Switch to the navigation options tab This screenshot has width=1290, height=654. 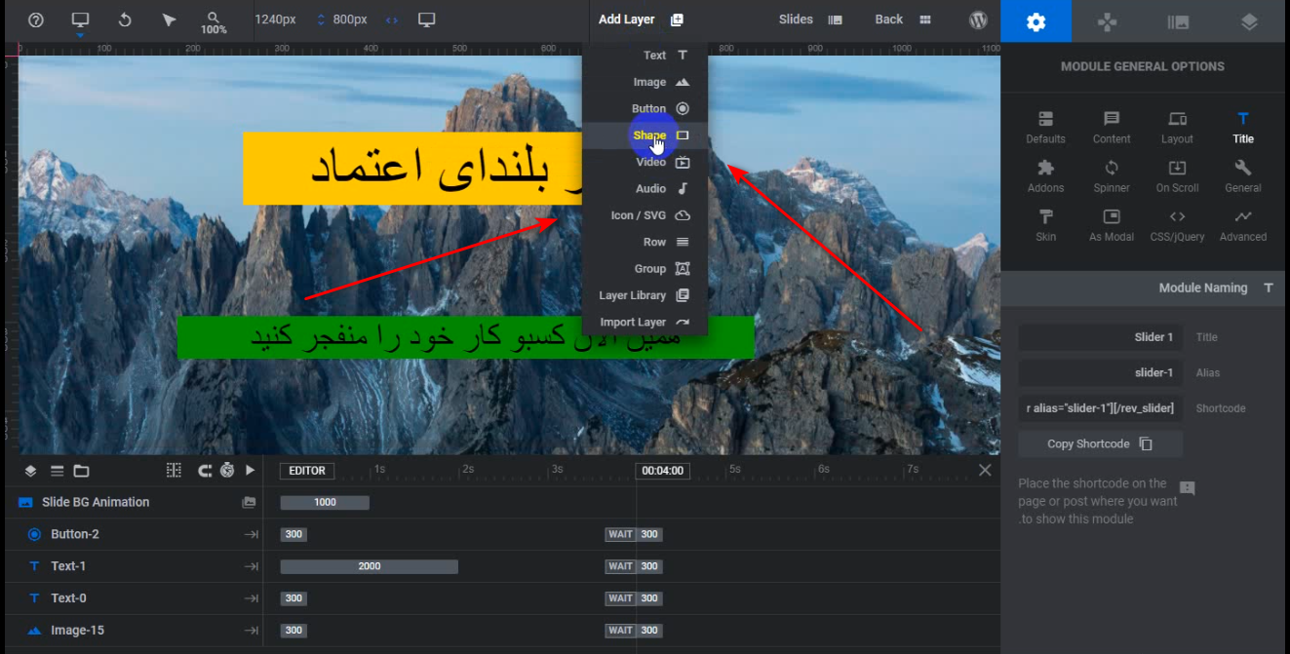(1107, 21)
